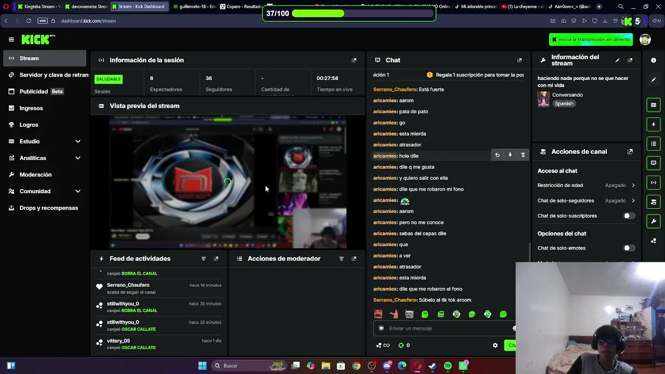Filter the Acciones de moderador list
The width and height of the screenshot is (665, 374).
coord(341,259)
